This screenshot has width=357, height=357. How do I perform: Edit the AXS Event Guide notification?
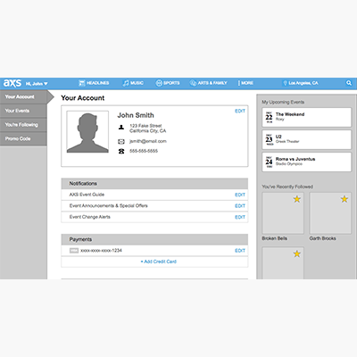(240, 195)
